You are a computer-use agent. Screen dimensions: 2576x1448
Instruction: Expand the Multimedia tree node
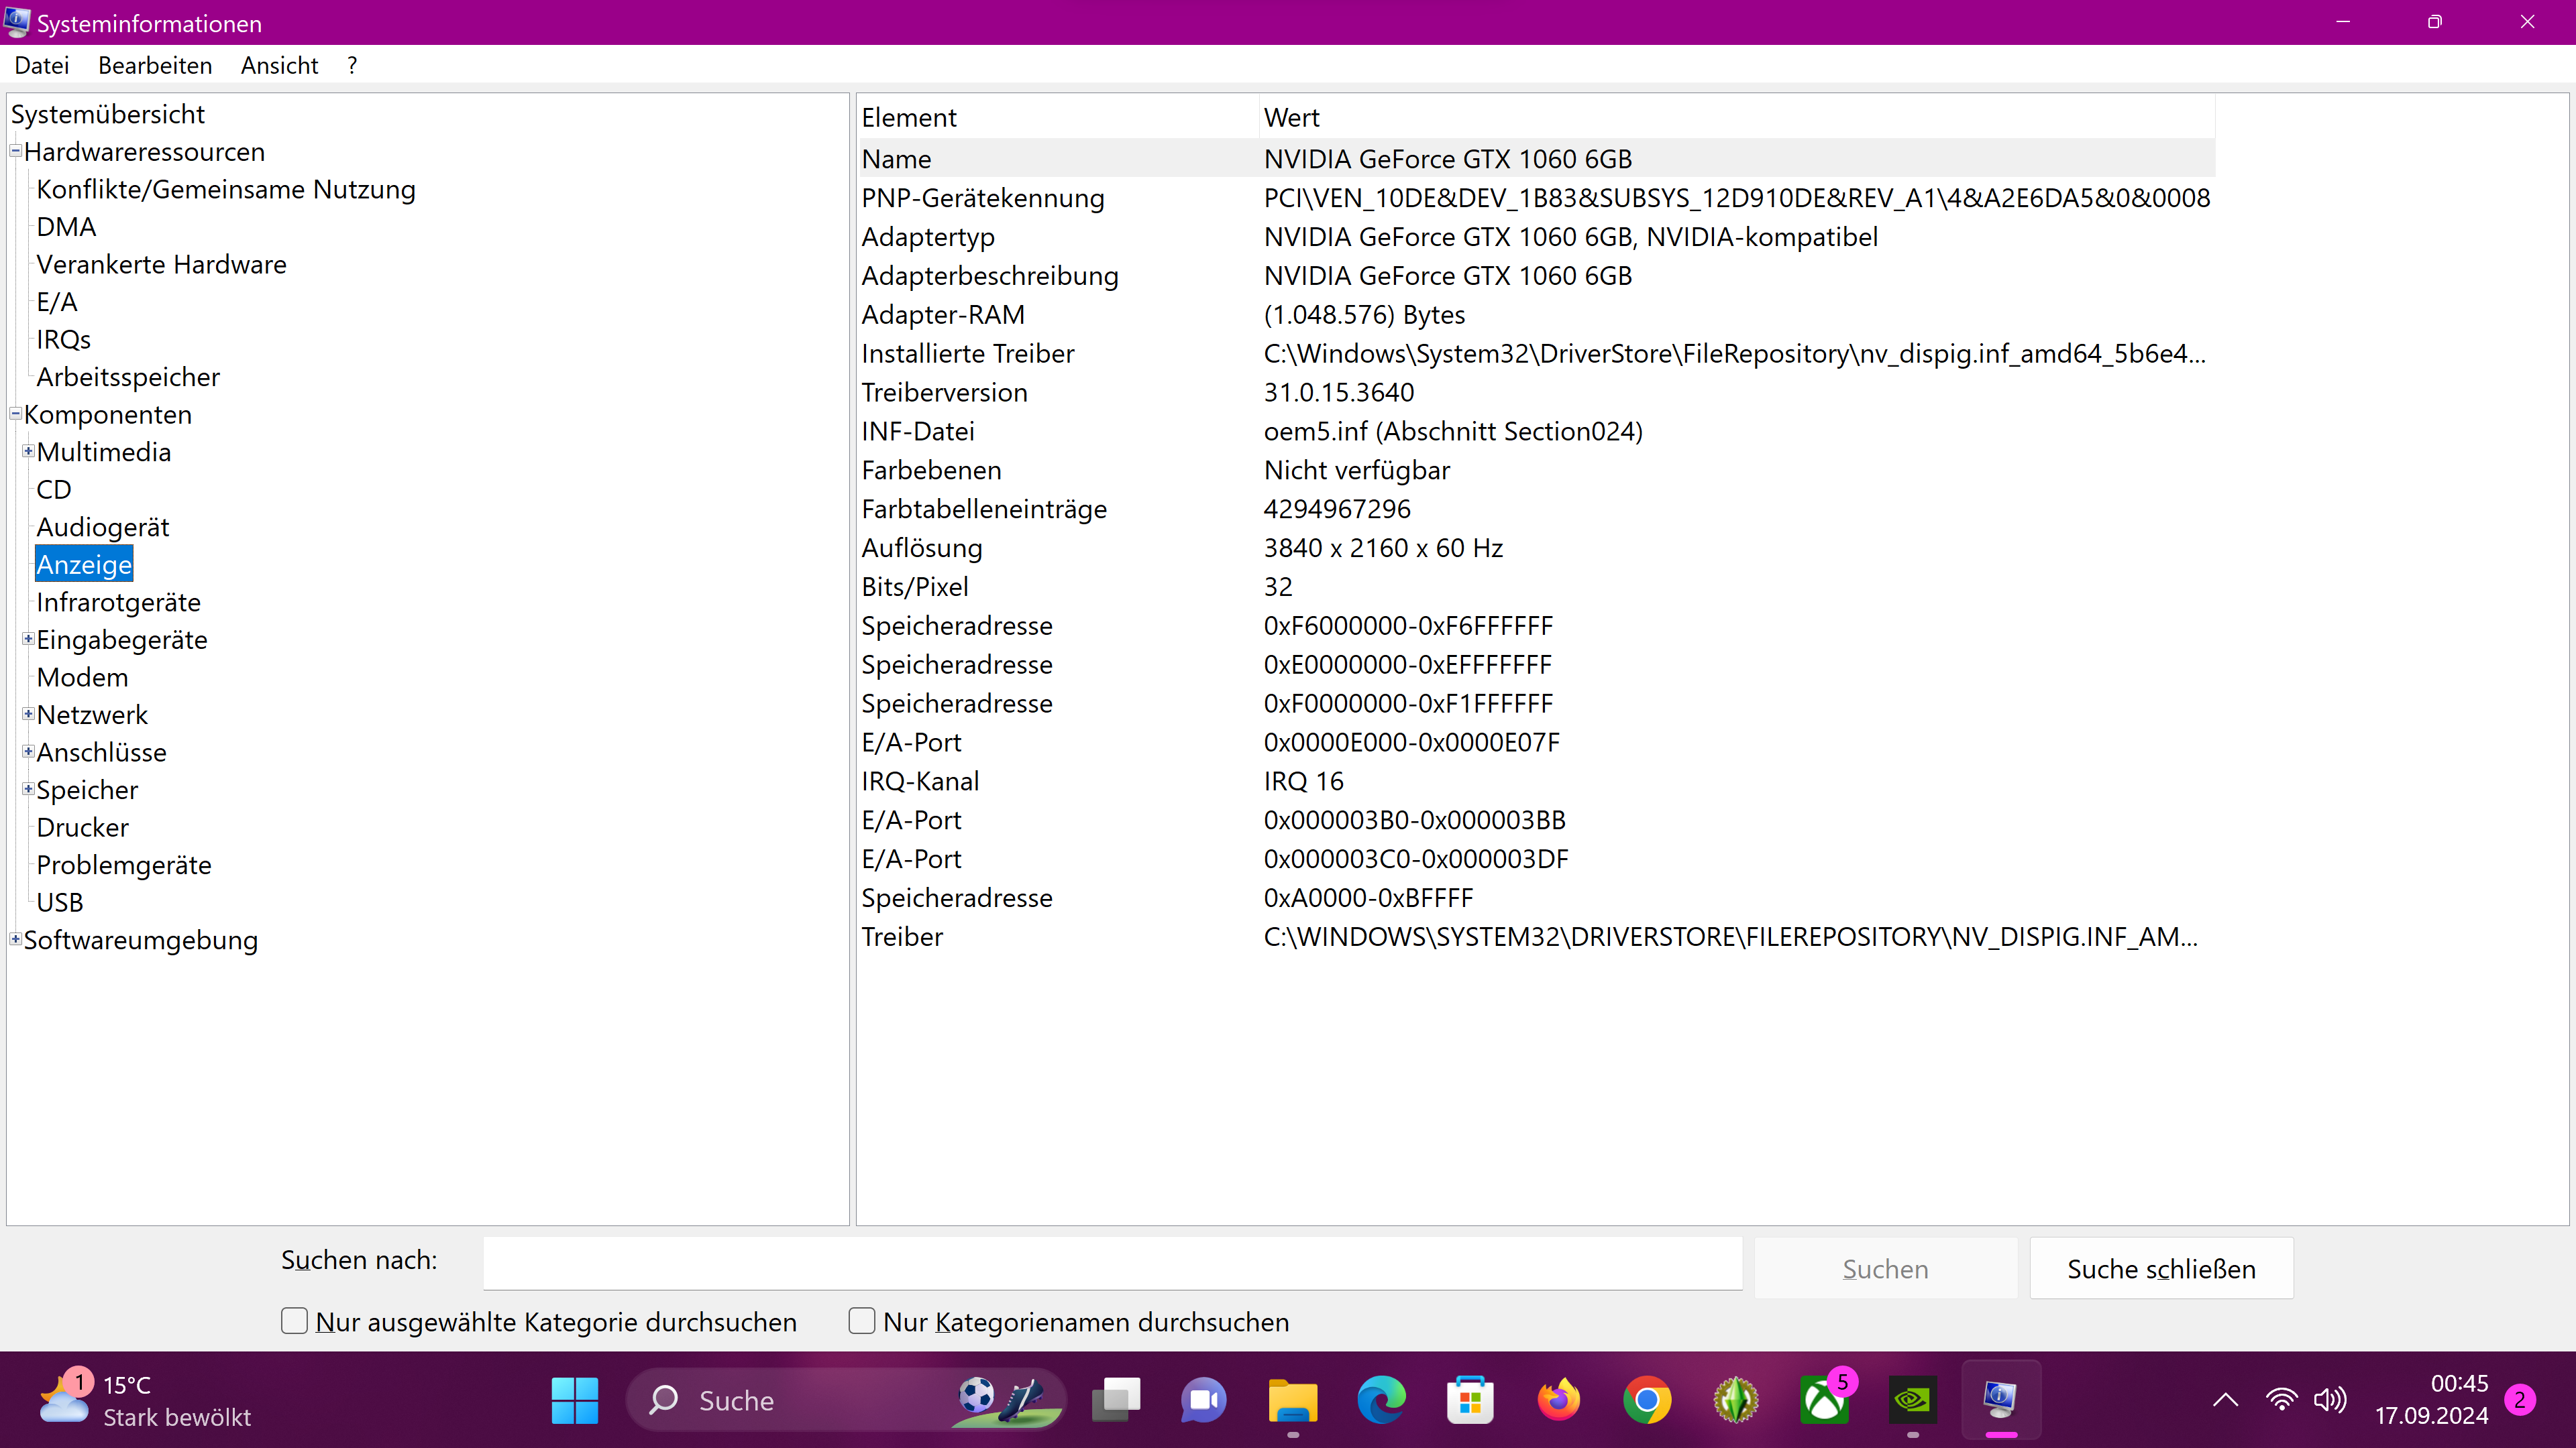[29, 450]
